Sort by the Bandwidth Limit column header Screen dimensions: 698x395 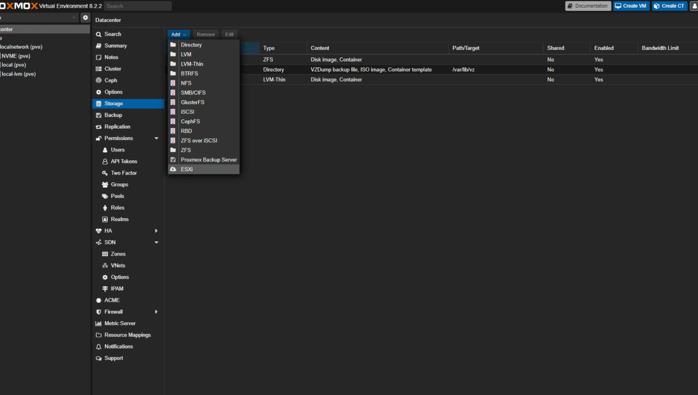tap(668, 48)
